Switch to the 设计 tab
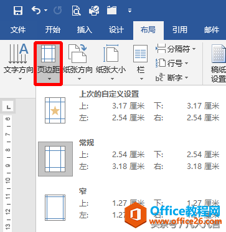Screen dimensions: 226x232 pyautogui.click(x=116, y=30)
